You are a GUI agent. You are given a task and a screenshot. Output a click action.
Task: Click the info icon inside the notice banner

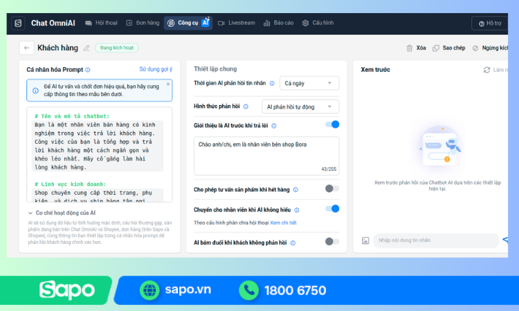[35, 91]
